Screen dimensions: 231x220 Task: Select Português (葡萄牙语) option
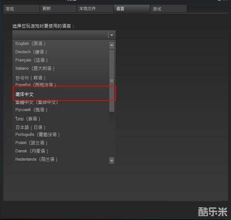pyautogui.click(x=37, y=135)
